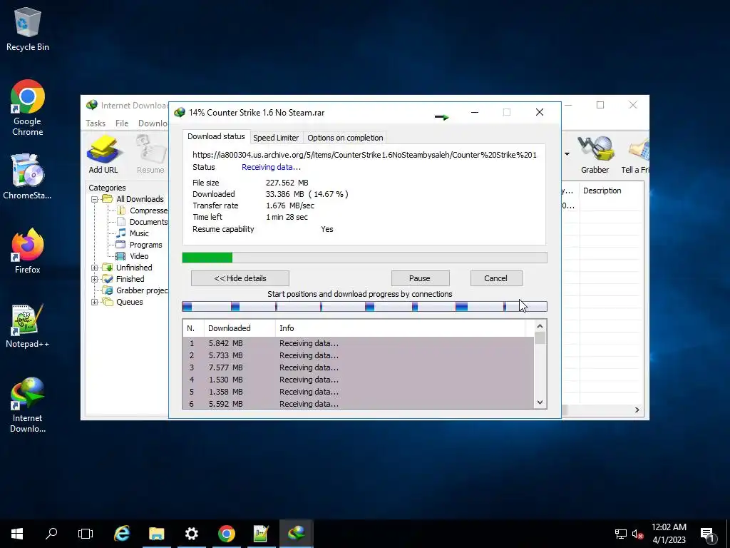730x548 pixels.
Task: Click scroll-up arrow in connections list
Action: click(540, 327)
